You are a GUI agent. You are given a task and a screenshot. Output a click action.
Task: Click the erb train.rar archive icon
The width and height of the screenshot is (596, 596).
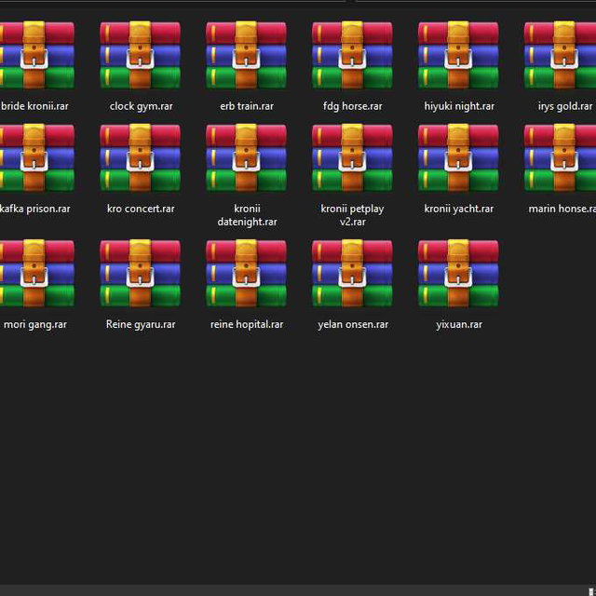pos(246,56)
